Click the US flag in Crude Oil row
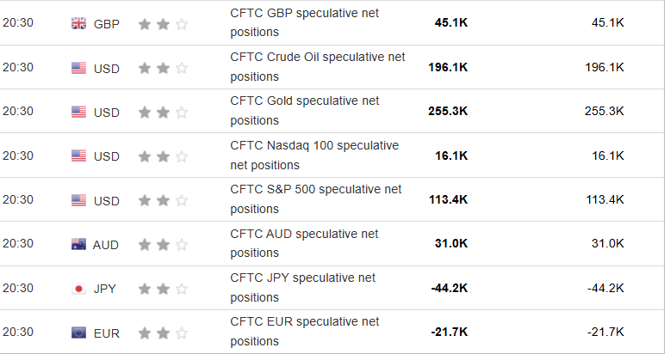This screenshot has height=360, width=670. pos(78,67)
